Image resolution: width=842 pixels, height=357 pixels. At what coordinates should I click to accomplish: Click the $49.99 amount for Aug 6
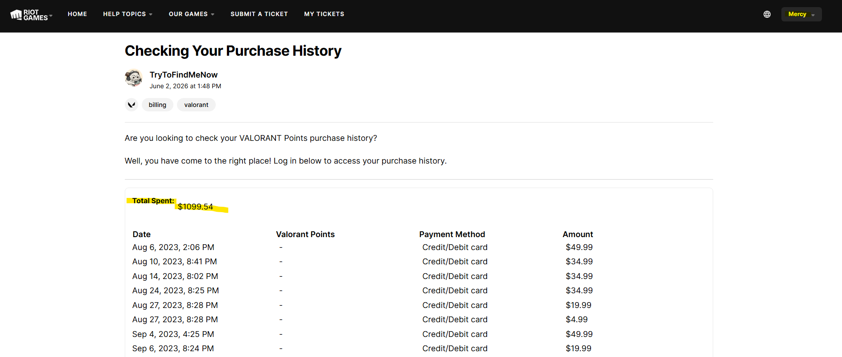click(x=579, y=247)
